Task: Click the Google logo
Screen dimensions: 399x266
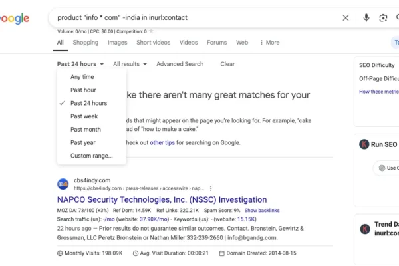Action: point(15,19)
